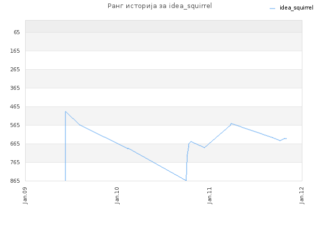Click the 65 y-axis rank label

click(17, 32)
